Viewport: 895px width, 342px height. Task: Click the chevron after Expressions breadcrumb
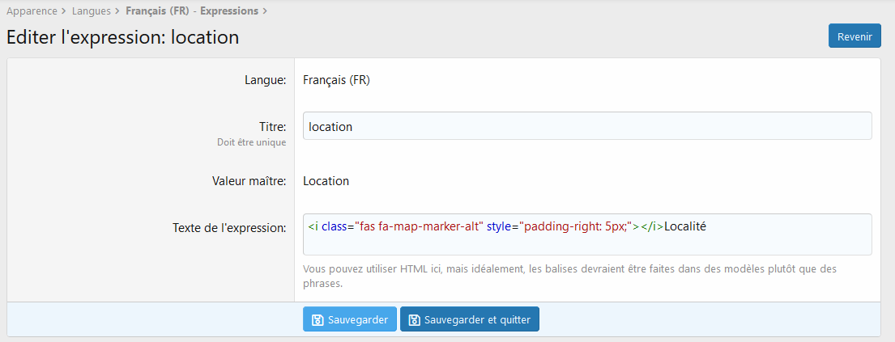pos(265,11)
